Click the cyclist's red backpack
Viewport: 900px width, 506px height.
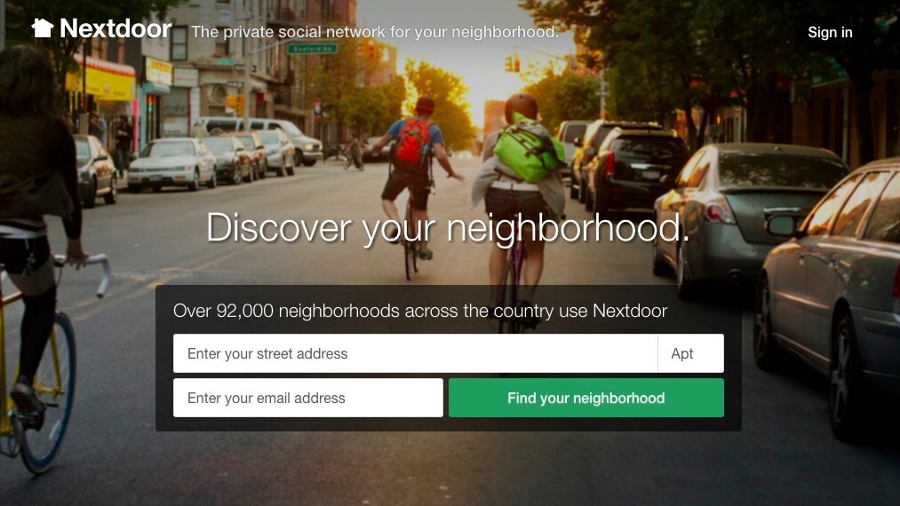tap(411, 141)
